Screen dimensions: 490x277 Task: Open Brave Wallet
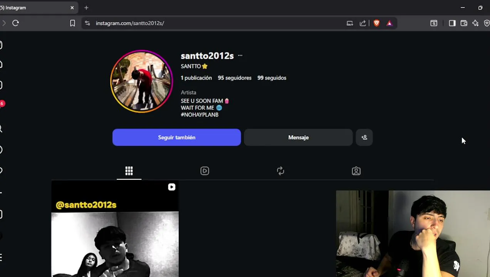[x=464, y=23]
